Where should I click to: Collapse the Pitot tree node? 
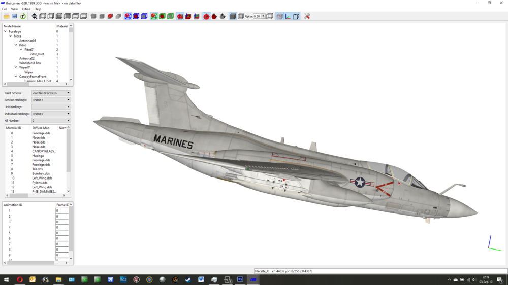pos(16,45)
